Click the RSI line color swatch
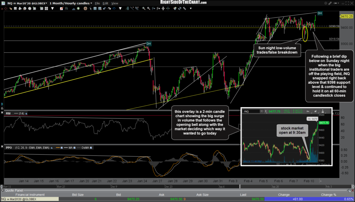 pyautogui.click(x=16, y=113)
